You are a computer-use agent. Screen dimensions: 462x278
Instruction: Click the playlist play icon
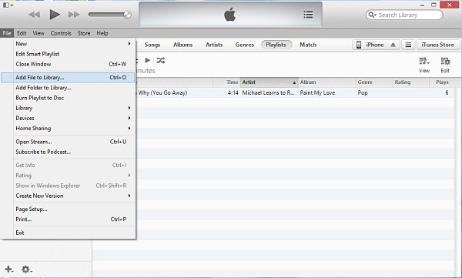[x=148, y=60]
